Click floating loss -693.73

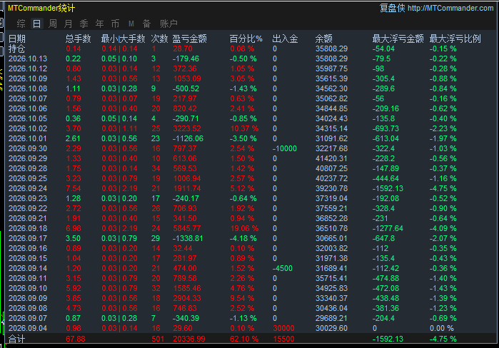tap(385, 128)
